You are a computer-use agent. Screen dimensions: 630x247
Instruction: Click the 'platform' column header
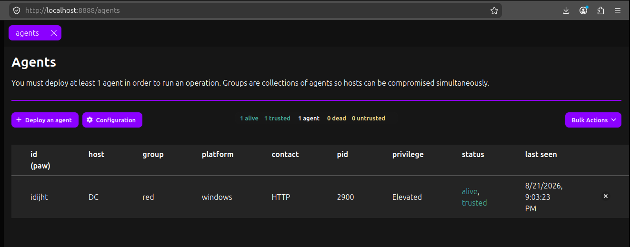click(x=218, y=154)
